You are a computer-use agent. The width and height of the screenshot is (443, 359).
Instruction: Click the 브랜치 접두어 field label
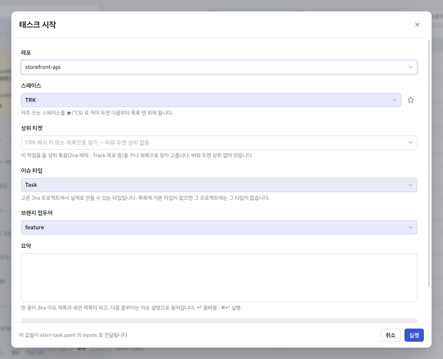37,213
